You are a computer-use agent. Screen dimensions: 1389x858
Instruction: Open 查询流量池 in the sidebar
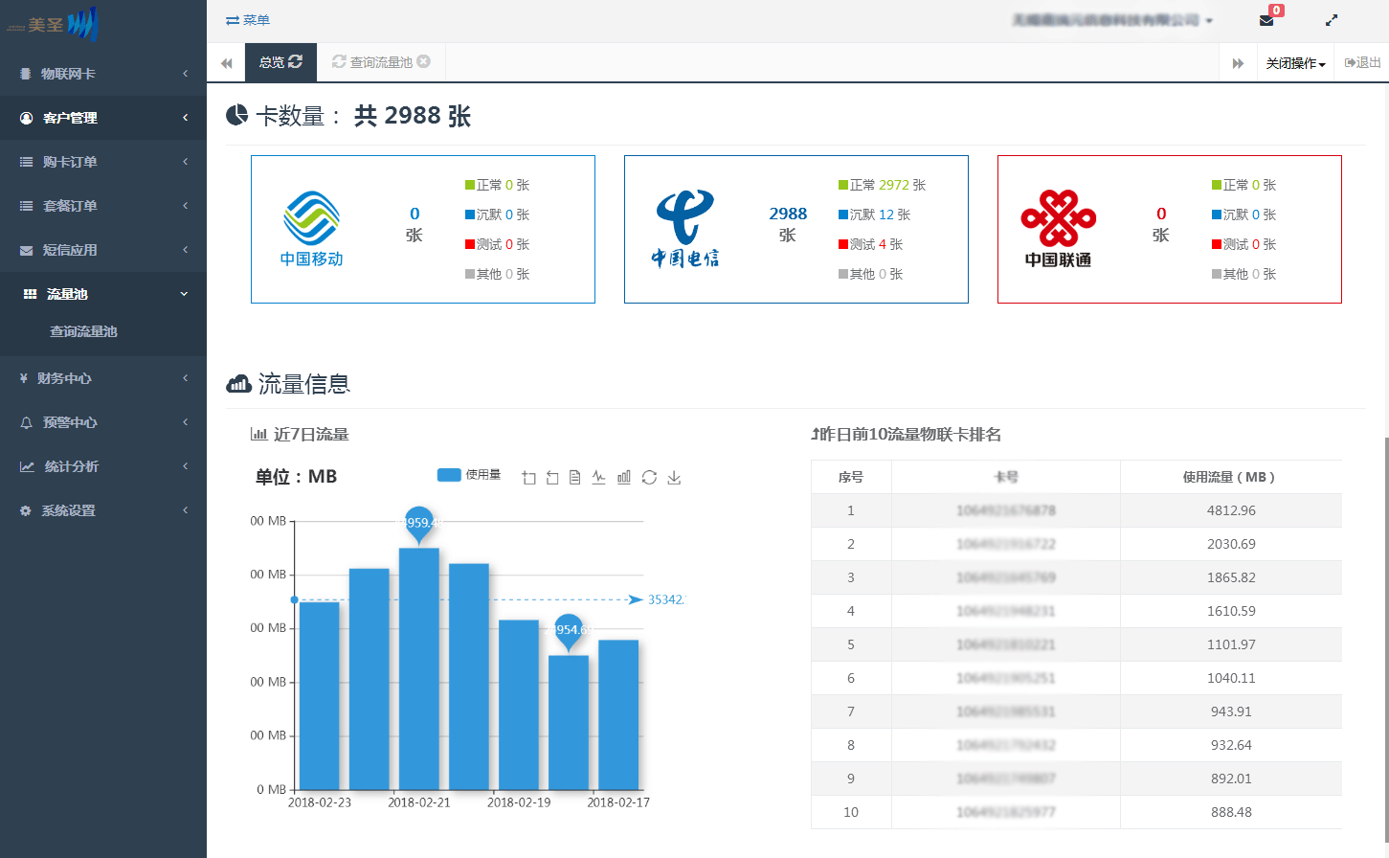(83, 331)
